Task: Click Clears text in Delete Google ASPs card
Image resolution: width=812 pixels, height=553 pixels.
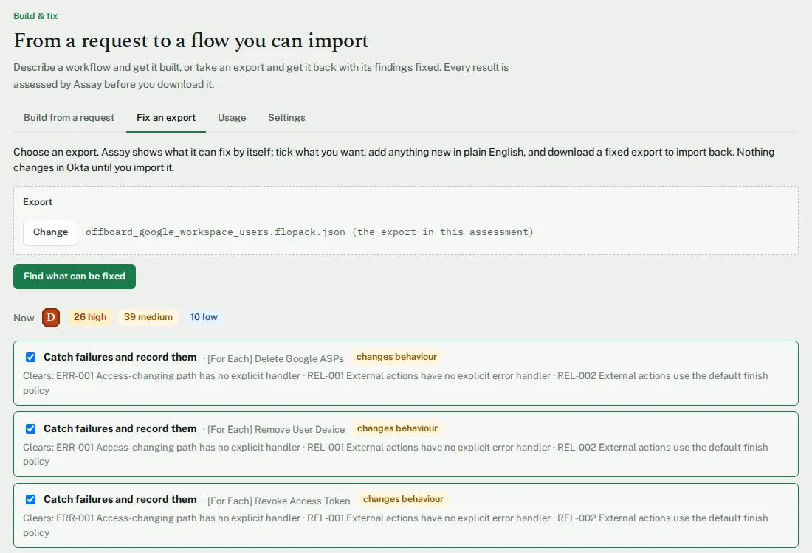Action: click(395, 383)
